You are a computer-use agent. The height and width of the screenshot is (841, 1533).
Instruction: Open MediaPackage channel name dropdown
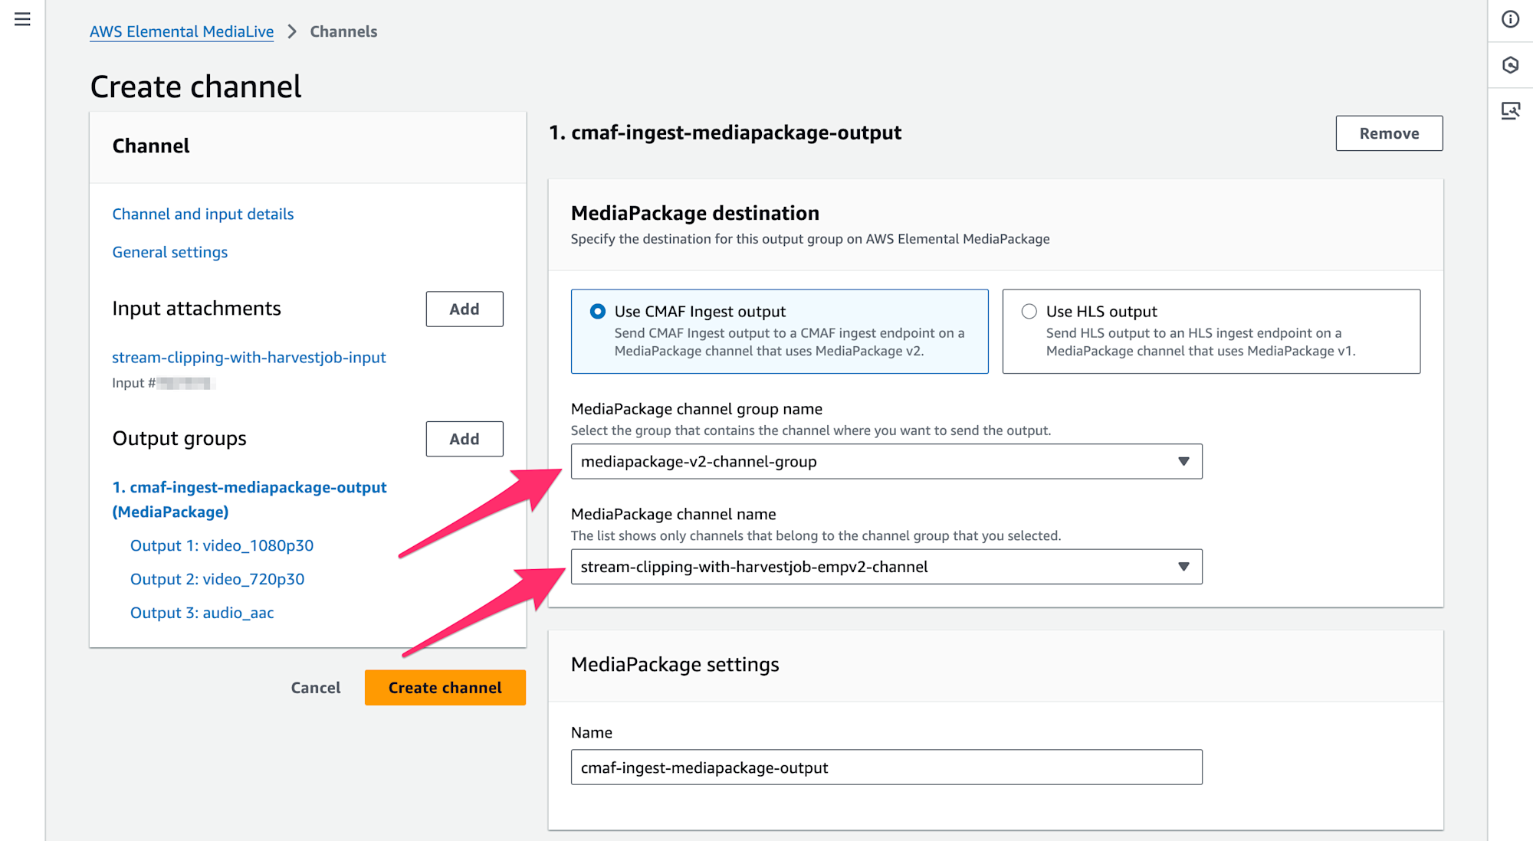pos(886,567)
